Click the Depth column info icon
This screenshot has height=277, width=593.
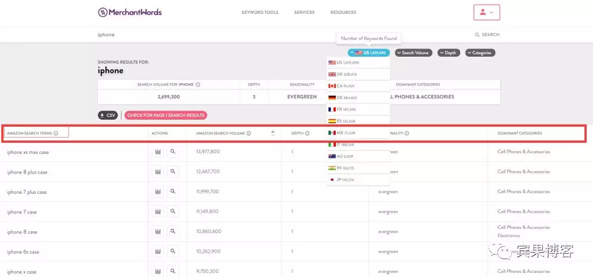tap(307, 134)
